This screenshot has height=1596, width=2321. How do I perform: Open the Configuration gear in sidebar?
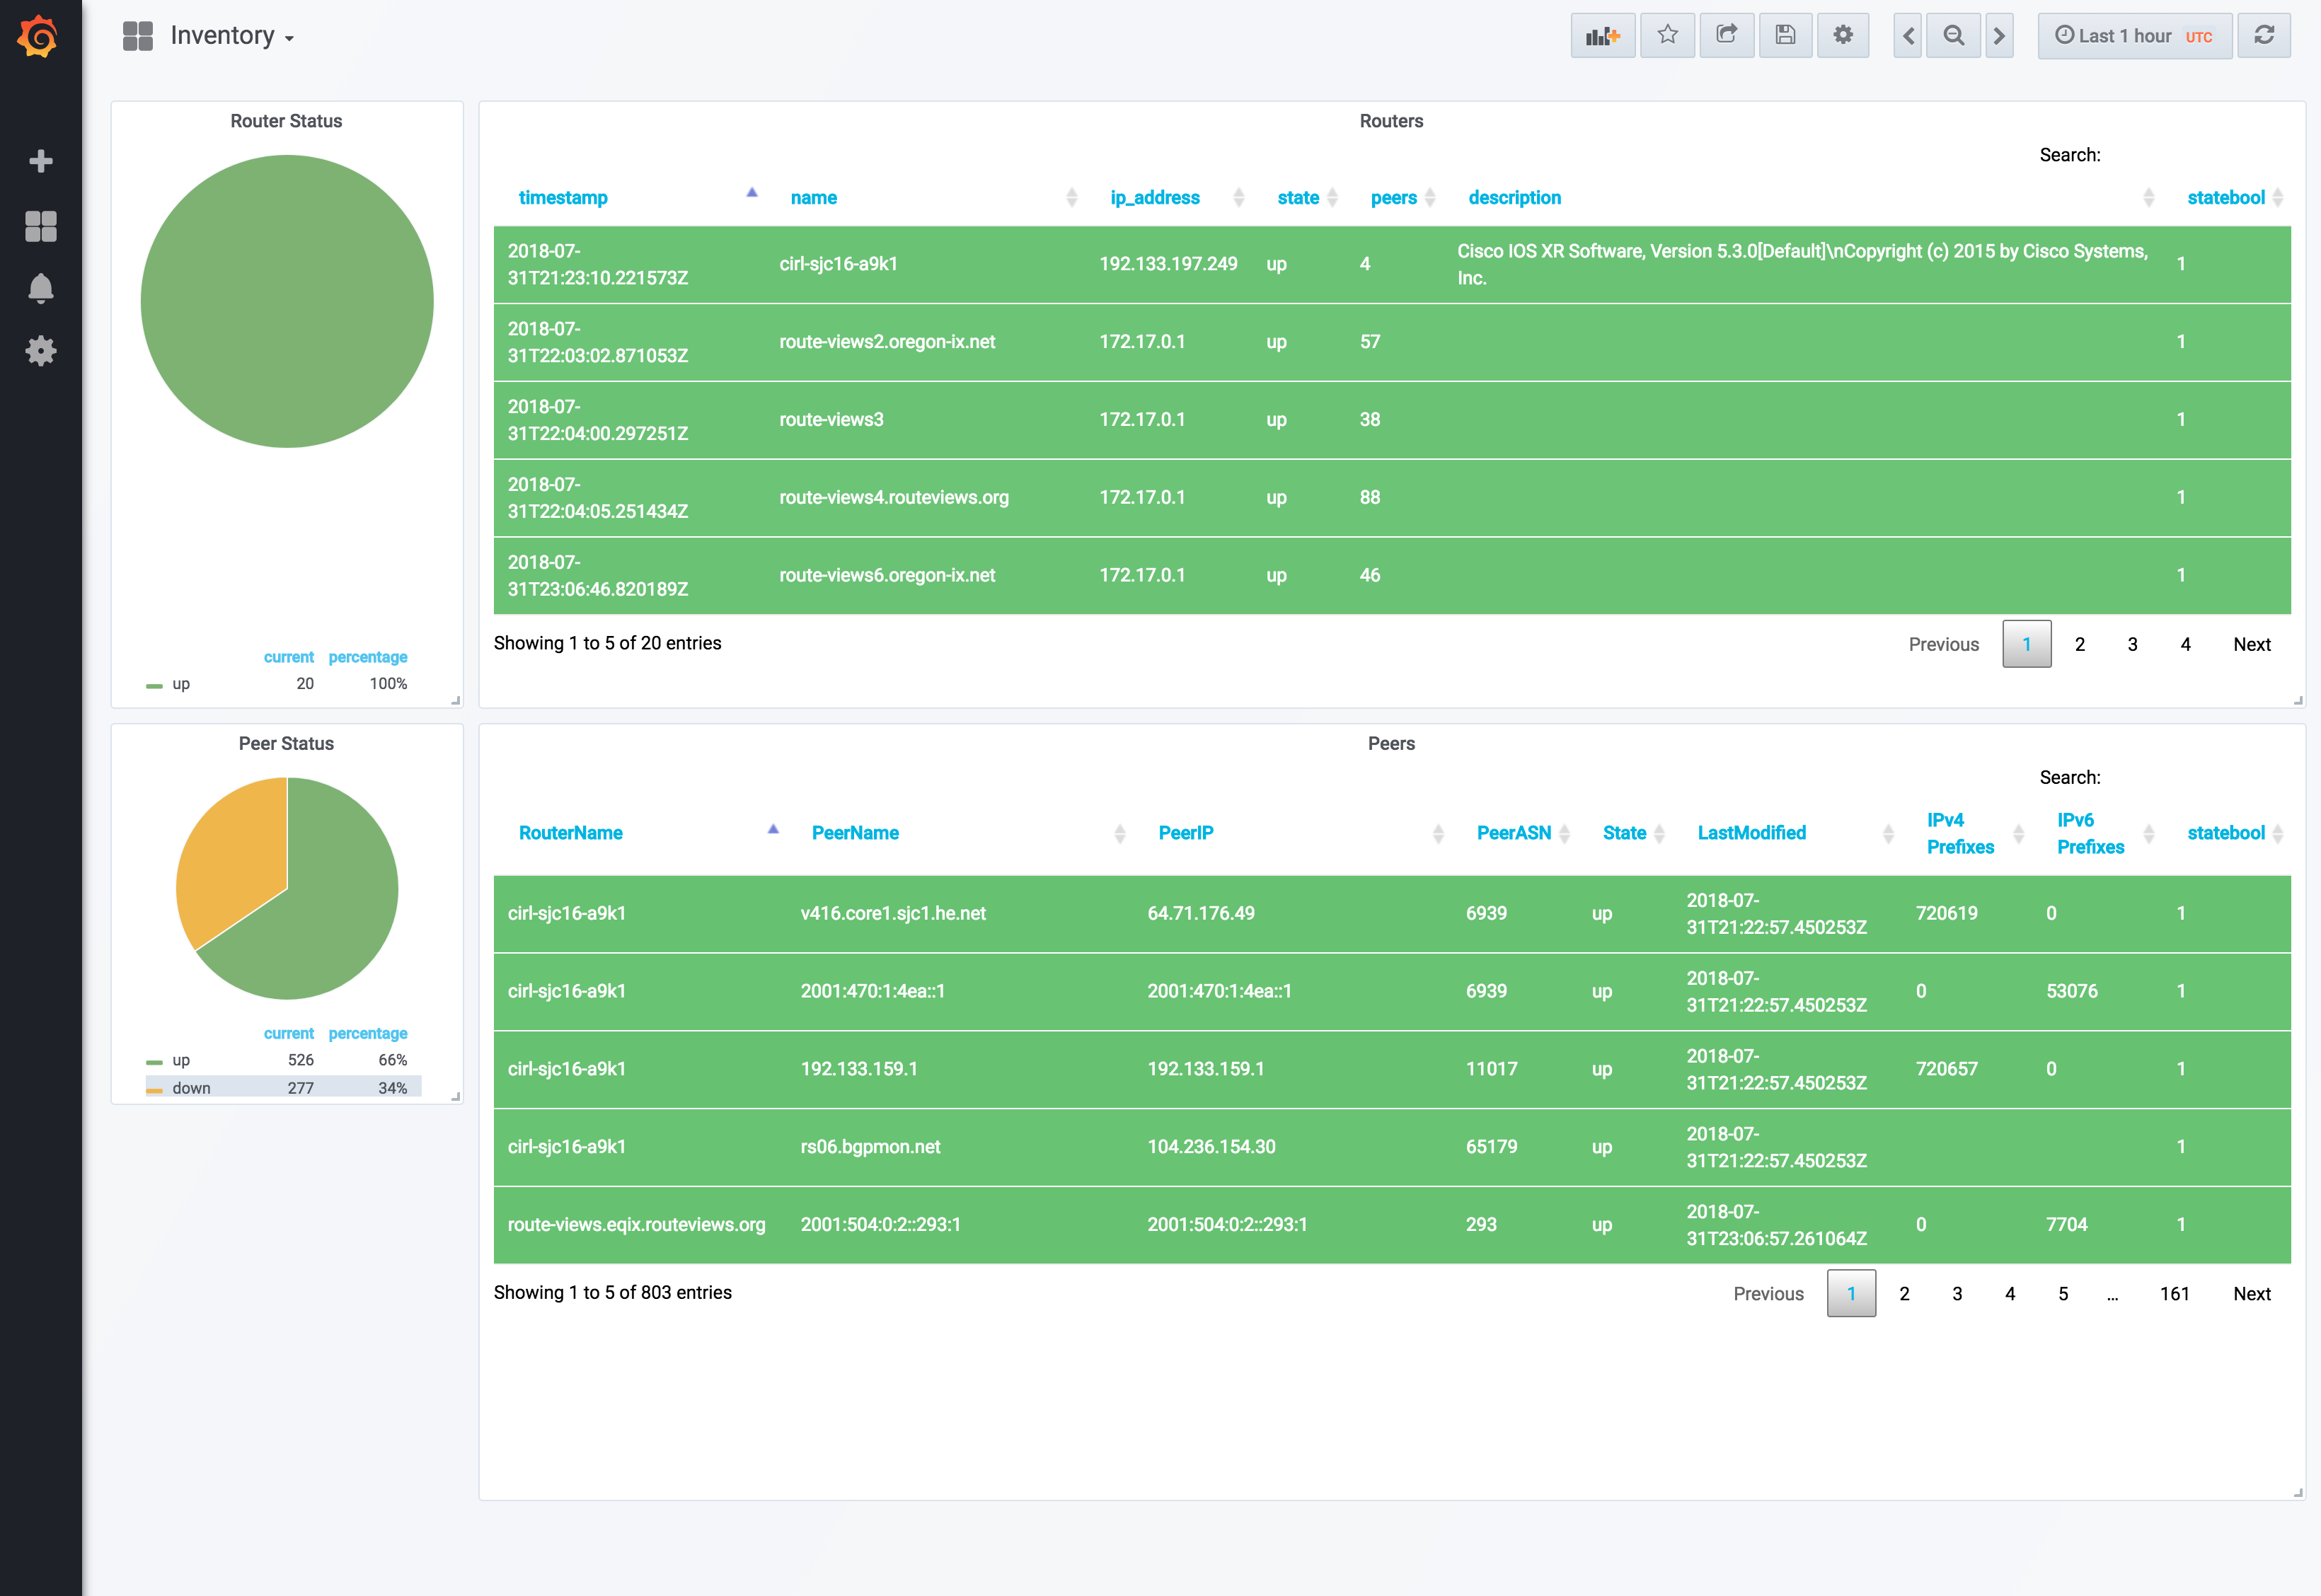coord(41,351)
